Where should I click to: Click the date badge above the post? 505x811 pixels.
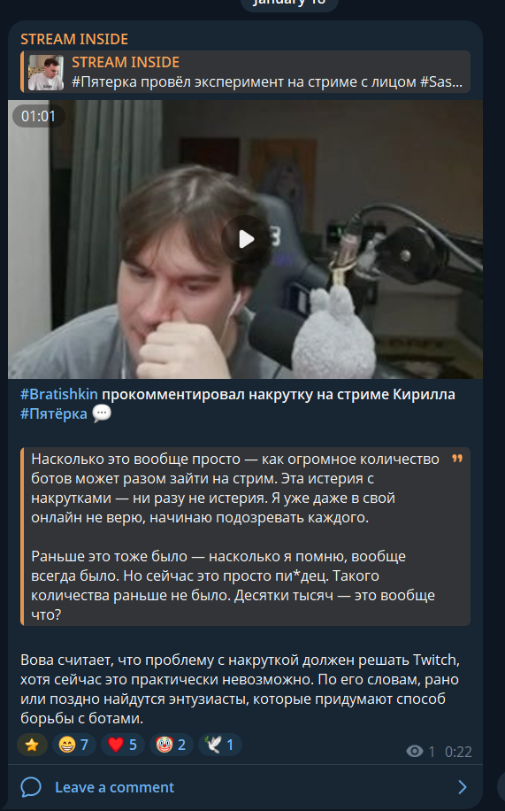[x=289, y=4]
